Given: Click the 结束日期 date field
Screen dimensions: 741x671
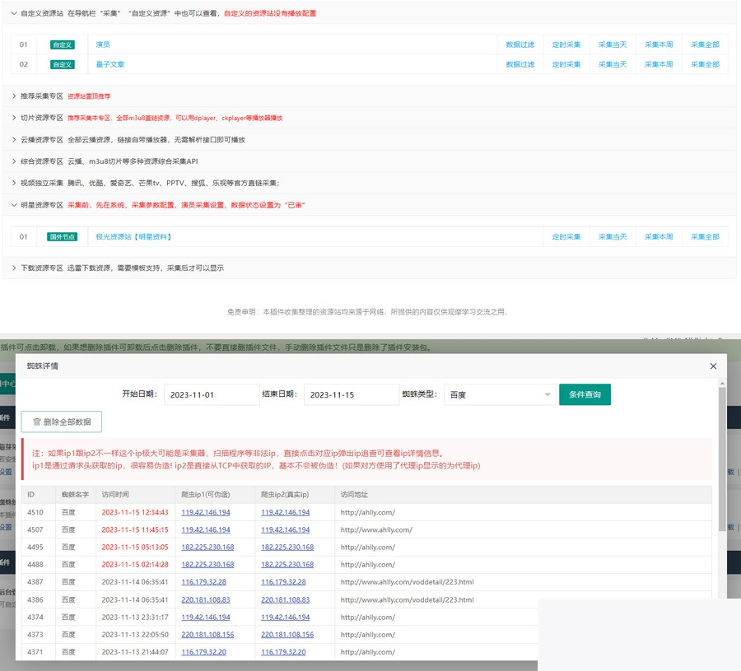Looking at the screenshot, I should 352,395.
